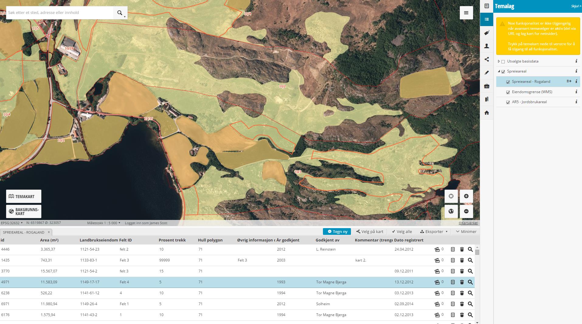Show info for AR5 - Jordsbrukareal layer
The image size is (582, 324).
click(x=576, y=102)
